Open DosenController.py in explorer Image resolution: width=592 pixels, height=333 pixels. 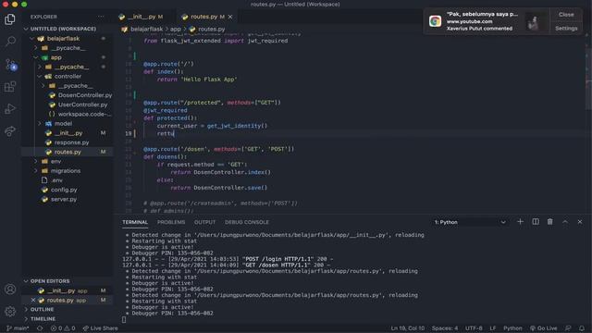tap(85, 95)
